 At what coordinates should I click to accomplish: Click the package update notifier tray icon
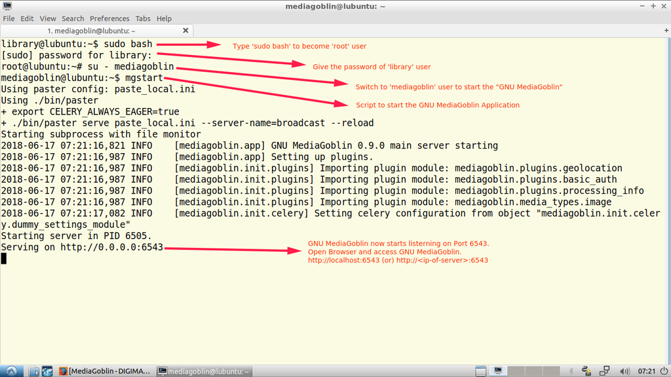coord(586,371)
